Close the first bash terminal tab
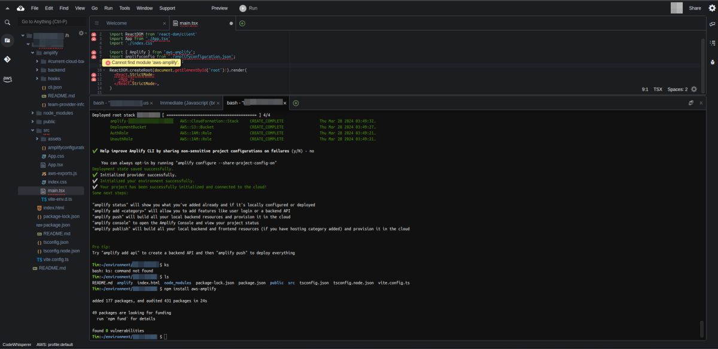This screenshot has width=718, height=349. 153,103
